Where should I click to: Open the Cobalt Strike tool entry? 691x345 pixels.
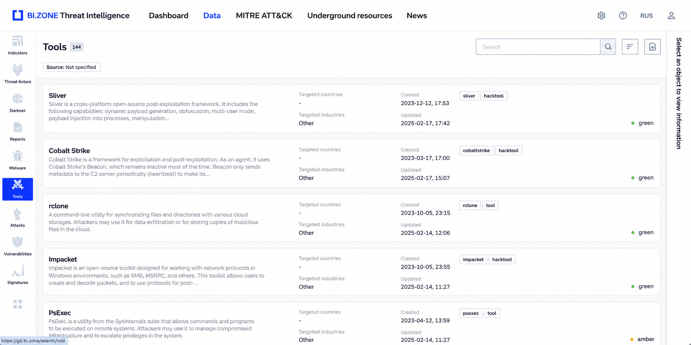351,163
